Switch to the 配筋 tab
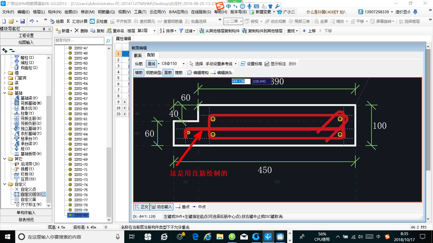 pyautogui.click(x=151, y=55)
